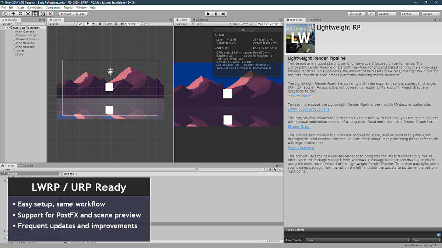Click the Step frame button
Screen dimensions: 442x248
click(x=224, y=14)
